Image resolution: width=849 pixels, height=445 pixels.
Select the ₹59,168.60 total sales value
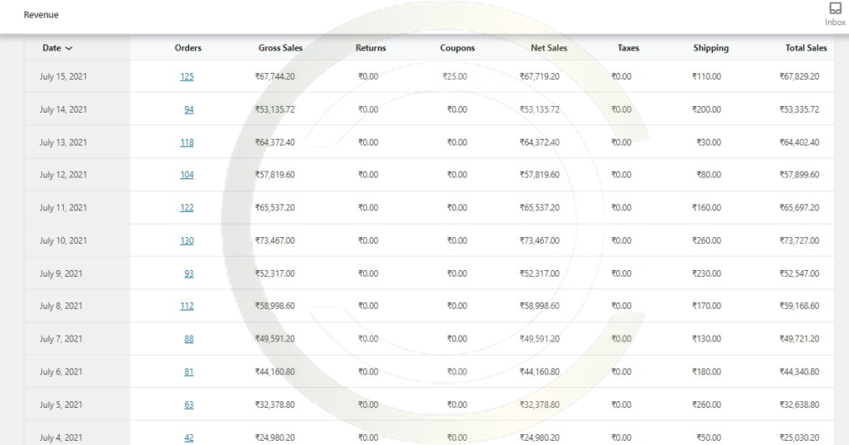pos(799,306)
